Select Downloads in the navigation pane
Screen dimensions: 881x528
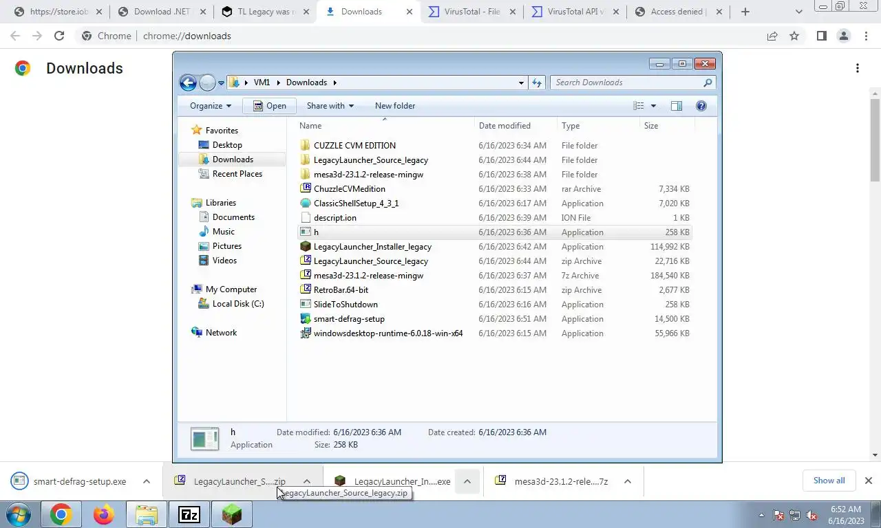(233, 159)
